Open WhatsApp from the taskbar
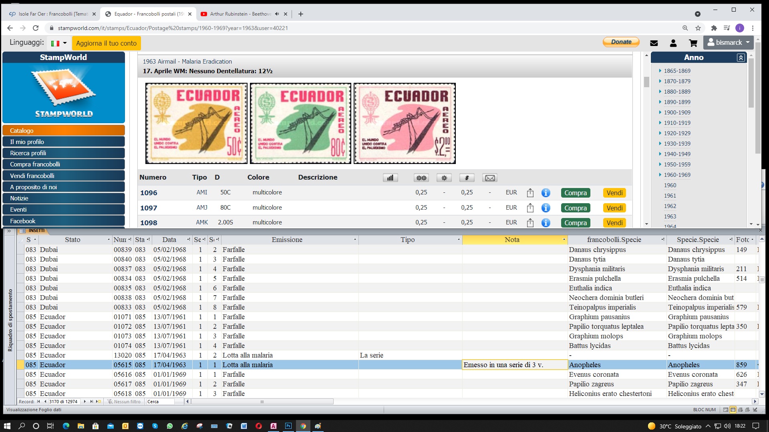This screenshot has height=432, width=769. 170,426
